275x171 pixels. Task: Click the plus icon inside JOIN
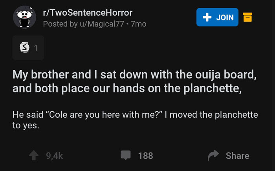pyautogui.click(x=207, y=17)
